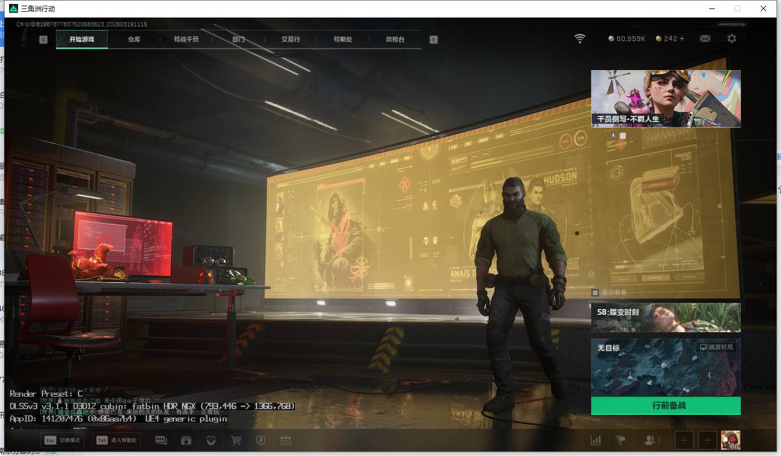Open the mail envelope icon
Viewport: 781px width, 456px height.
(705, 38)
